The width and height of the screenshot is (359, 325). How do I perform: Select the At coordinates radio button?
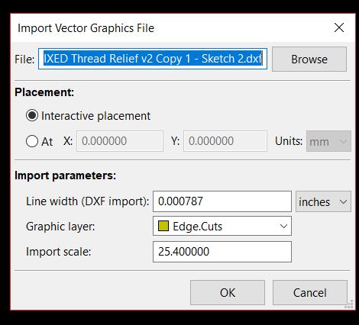coord(32,141)
